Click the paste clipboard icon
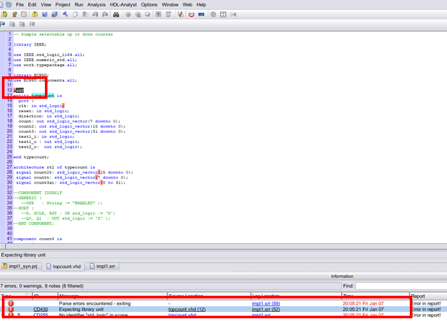Screen dimensions: 447x326 85,14
